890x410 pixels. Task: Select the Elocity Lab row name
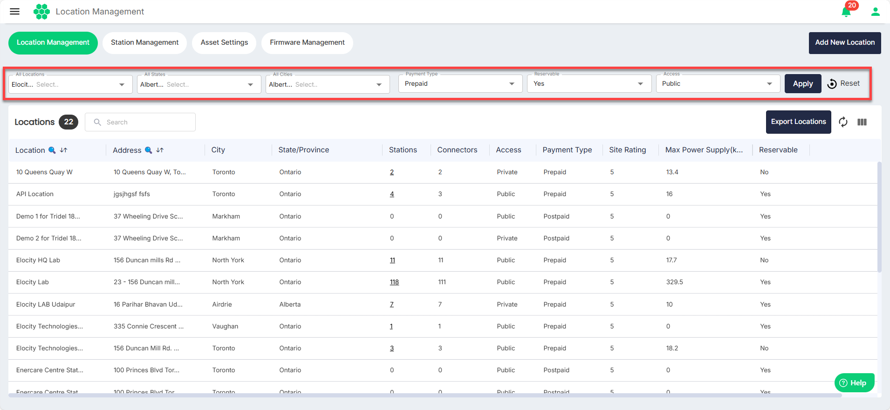tap(33, 282)
